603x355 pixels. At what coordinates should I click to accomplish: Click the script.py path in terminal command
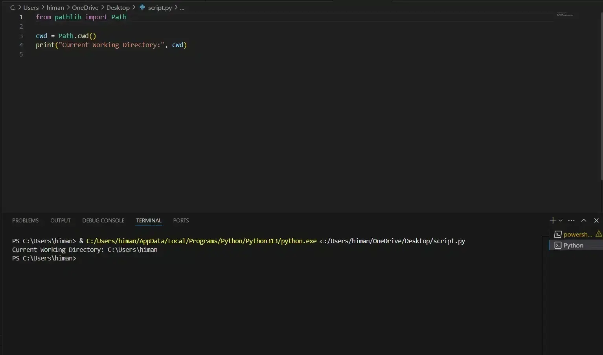[393, 241]
